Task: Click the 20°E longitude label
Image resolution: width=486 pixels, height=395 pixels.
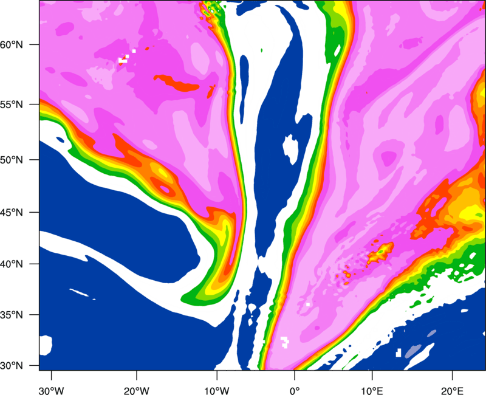Action: click(x=452, y=391)
